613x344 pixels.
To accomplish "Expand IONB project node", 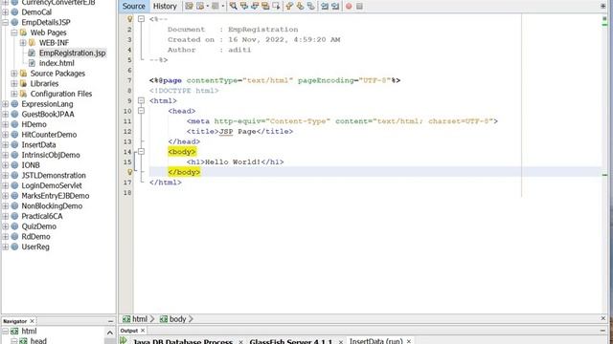I will 6,165.
